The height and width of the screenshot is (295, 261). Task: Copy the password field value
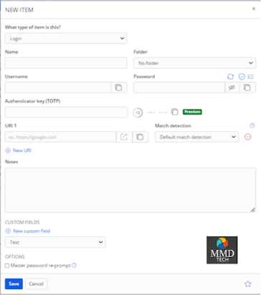pos(247,88)
